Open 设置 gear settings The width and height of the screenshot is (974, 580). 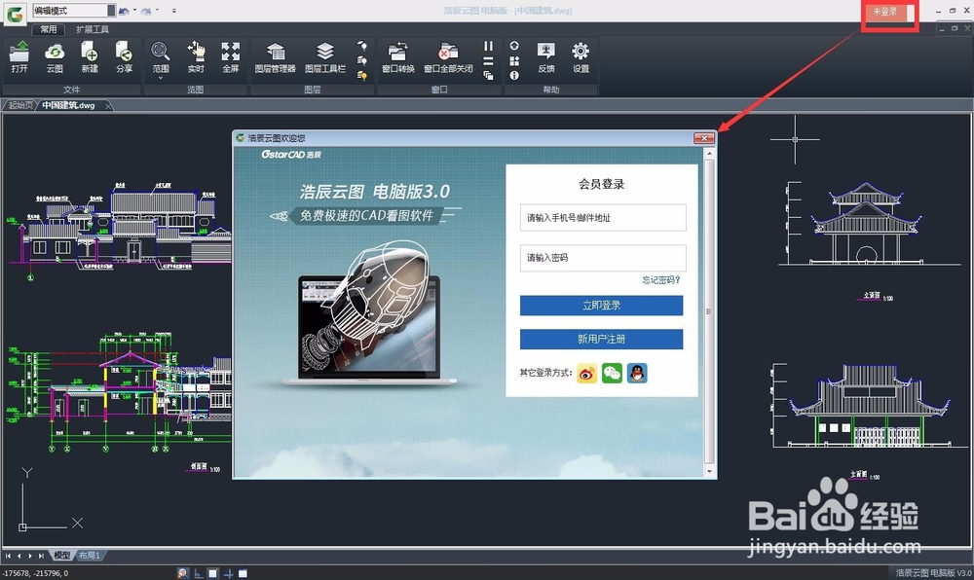pos(581,57)
